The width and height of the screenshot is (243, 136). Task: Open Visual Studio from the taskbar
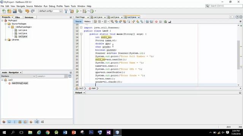(109, 133)
